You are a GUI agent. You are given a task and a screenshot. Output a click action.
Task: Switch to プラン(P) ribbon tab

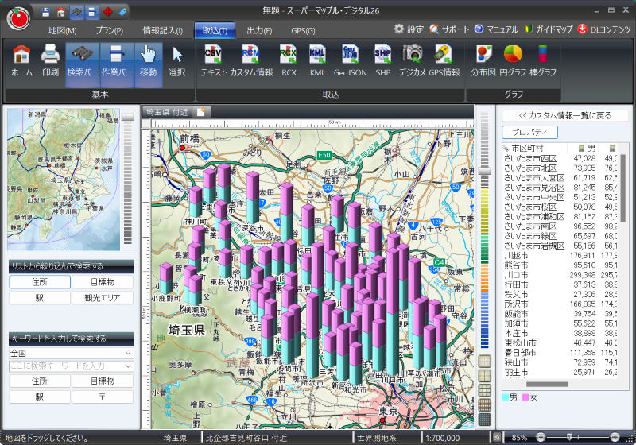coord(110,30)
